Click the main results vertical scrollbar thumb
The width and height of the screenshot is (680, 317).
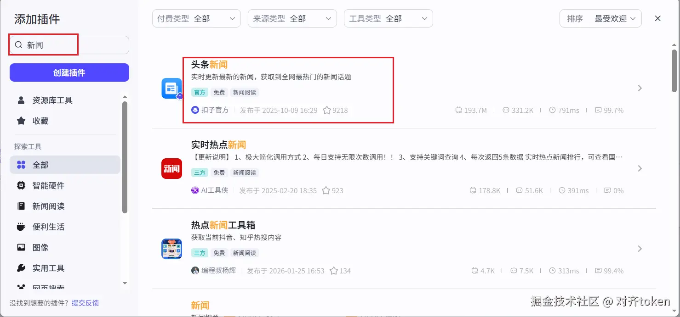pos(674,72)
